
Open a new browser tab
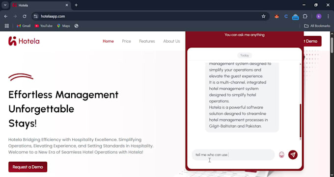pos(76,5)
